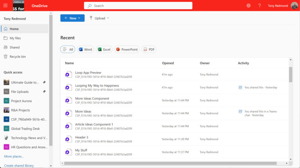Click Create shared library link
Viewport: 300px width, 168px height.
tap(19, 166)
